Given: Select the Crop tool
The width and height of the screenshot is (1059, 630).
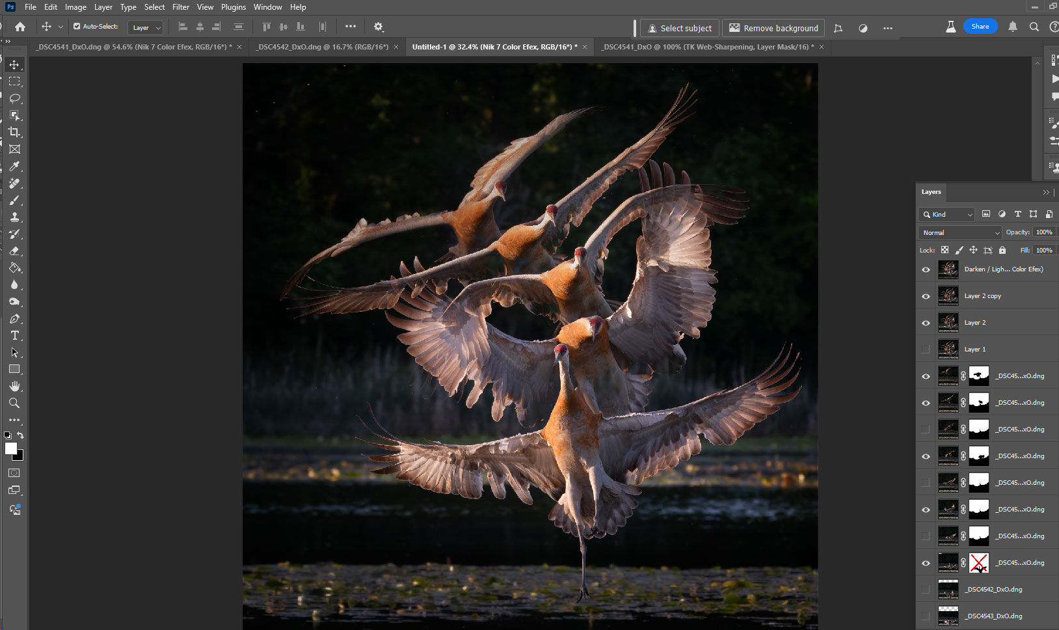Looking at the screenshot, I should coord(14,132).
